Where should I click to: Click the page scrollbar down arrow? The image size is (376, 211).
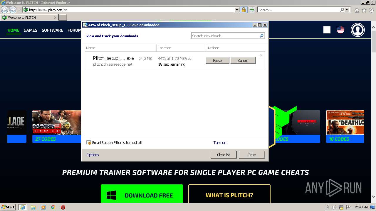(x=374, y=197)
